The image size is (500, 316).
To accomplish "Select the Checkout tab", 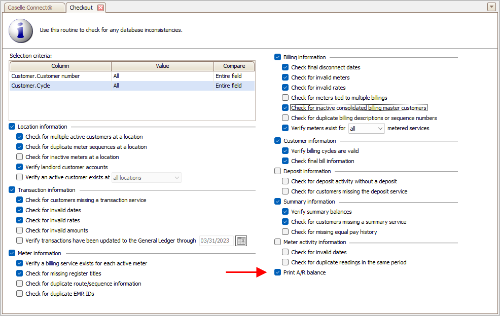I will point(81,8).
